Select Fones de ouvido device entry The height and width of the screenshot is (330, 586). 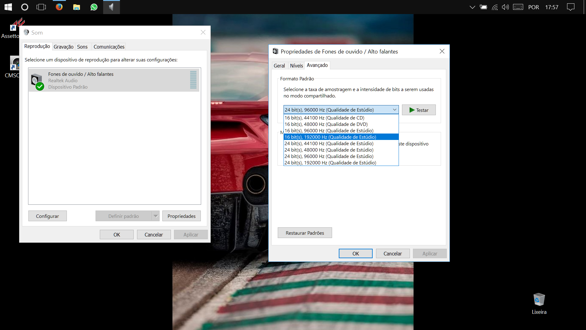114,80
